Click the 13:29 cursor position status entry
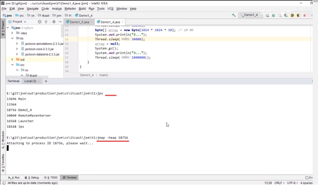The image size is (318, 185). 268,183
